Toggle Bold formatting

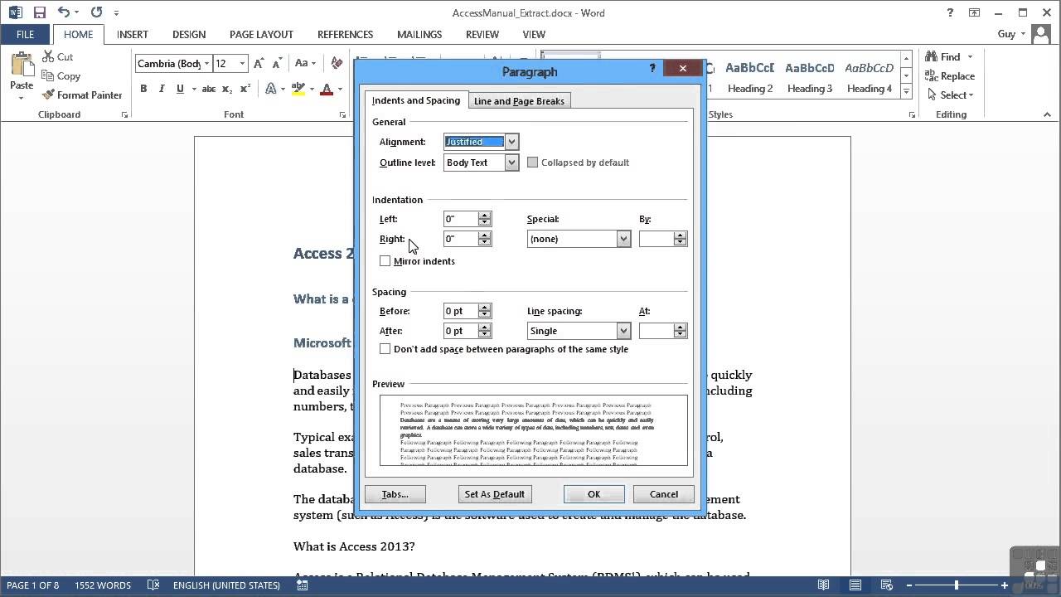tap(143, 89)
